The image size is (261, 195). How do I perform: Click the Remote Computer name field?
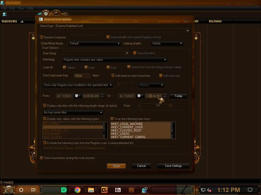point(85,37)
